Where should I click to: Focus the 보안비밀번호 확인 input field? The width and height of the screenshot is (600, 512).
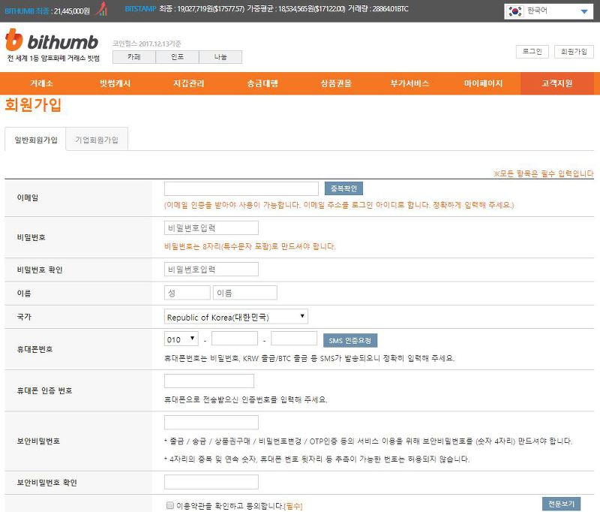coord(211,482)
